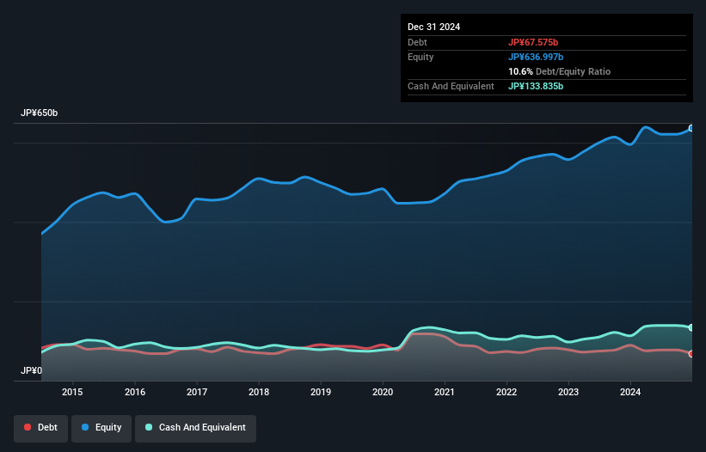Click the 2018 x-axis label
The height and width of the screenshot is (452, 706).
click(259, 392)
